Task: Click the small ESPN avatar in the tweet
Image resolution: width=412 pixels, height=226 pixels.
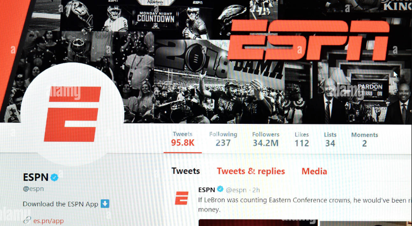Action: tap(182, 198)
